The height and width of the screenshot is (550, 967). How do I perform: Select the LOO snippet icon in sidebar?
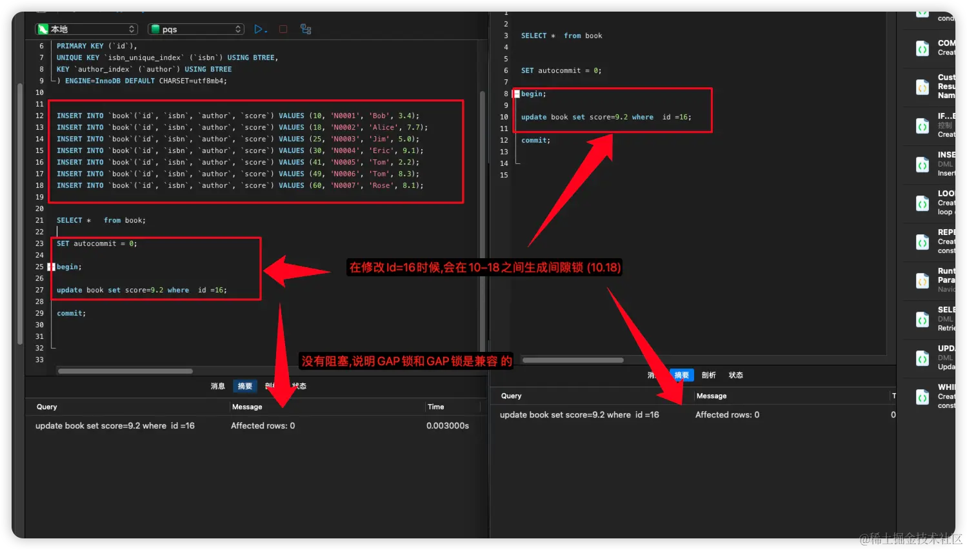(922, 203)
